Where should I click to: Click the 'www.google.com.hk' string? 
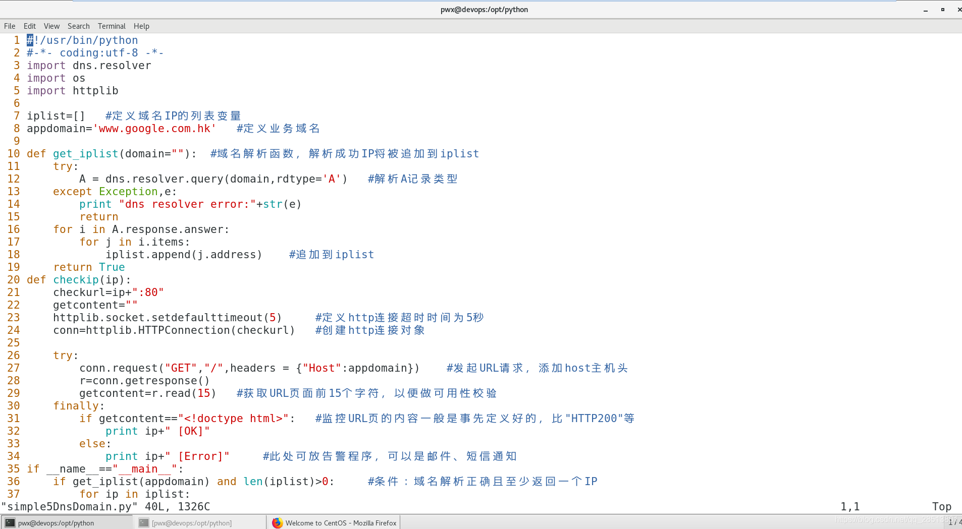click(154, 129)
